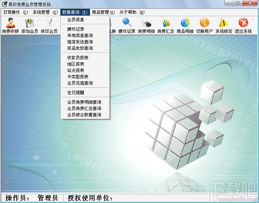Viewport: 259px width, 203px height.
Task: Select the 卡类型报表 menu entry
Action: (85, 76)
